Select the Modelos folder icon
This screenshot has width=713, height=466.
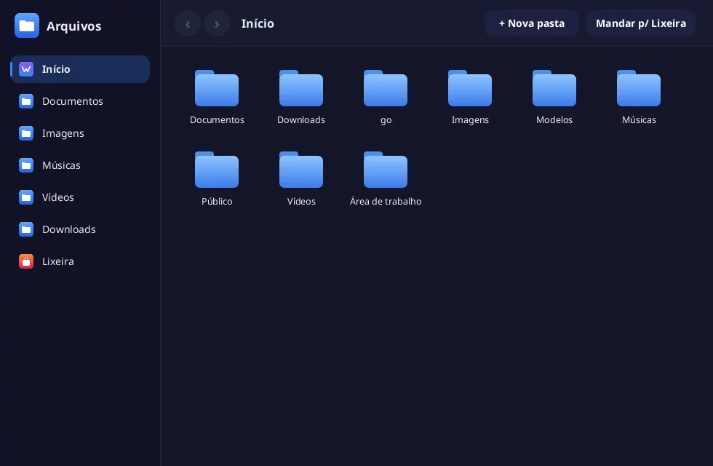554,88
